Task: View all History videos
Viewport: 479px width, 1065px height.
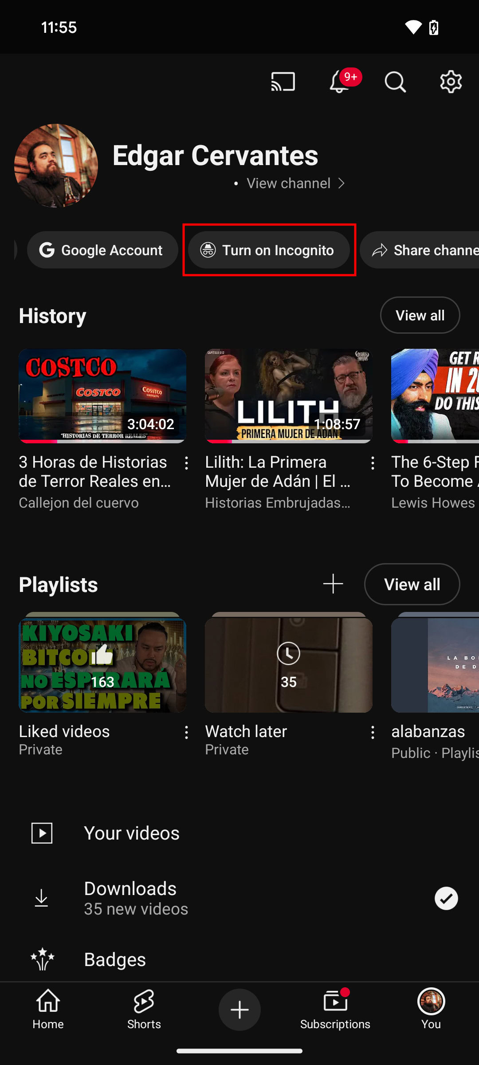Action: 420,315
